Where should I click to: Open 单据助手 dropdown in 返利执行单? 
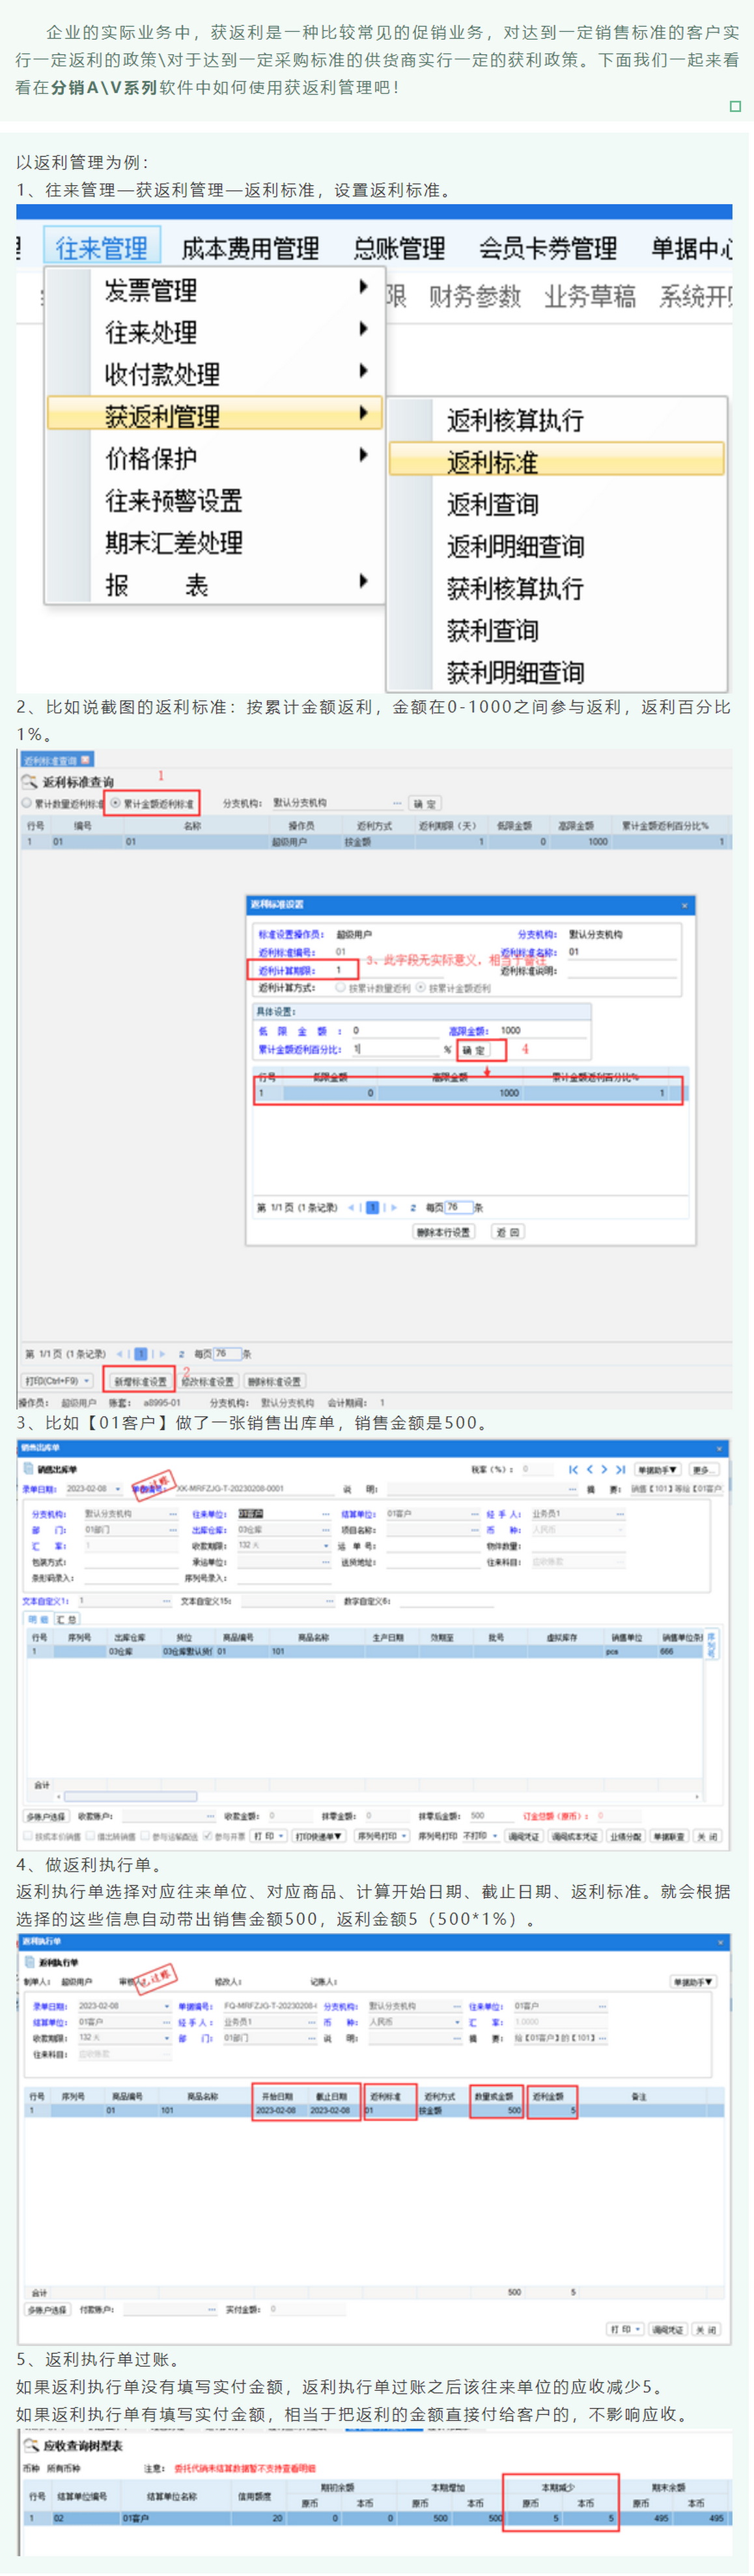[692, 1981]
